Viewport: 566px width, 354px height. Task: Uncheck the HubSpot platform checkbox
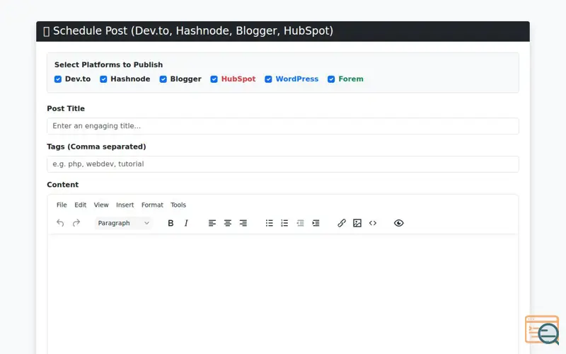[214, 79]
